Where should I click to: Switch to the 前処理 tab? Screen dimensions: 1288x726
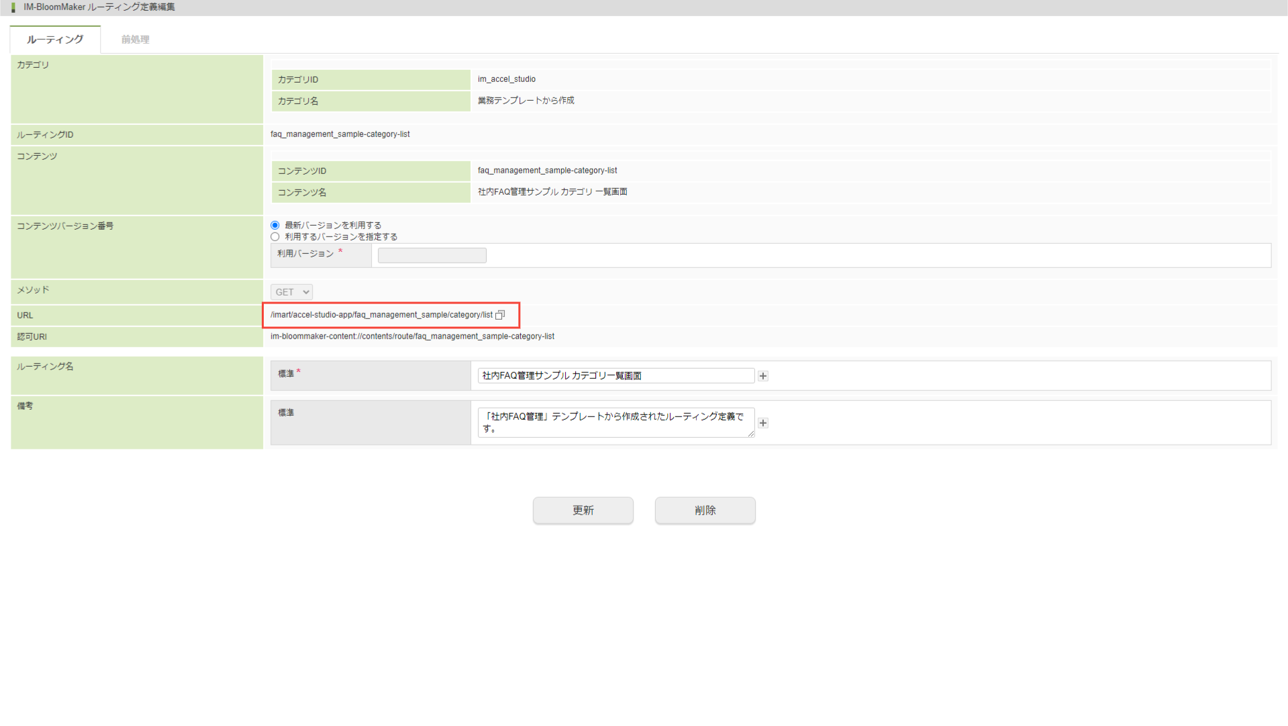point(136,40)
